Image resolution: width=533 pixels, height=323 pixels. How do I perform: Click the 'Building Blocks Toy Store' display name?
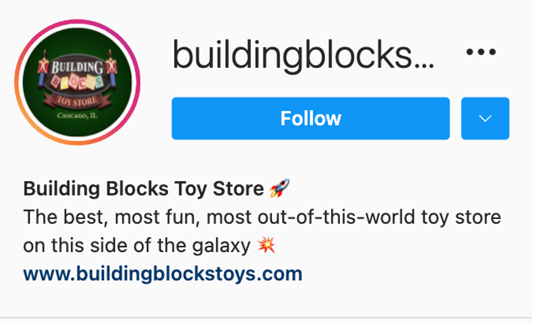[144, 188]
